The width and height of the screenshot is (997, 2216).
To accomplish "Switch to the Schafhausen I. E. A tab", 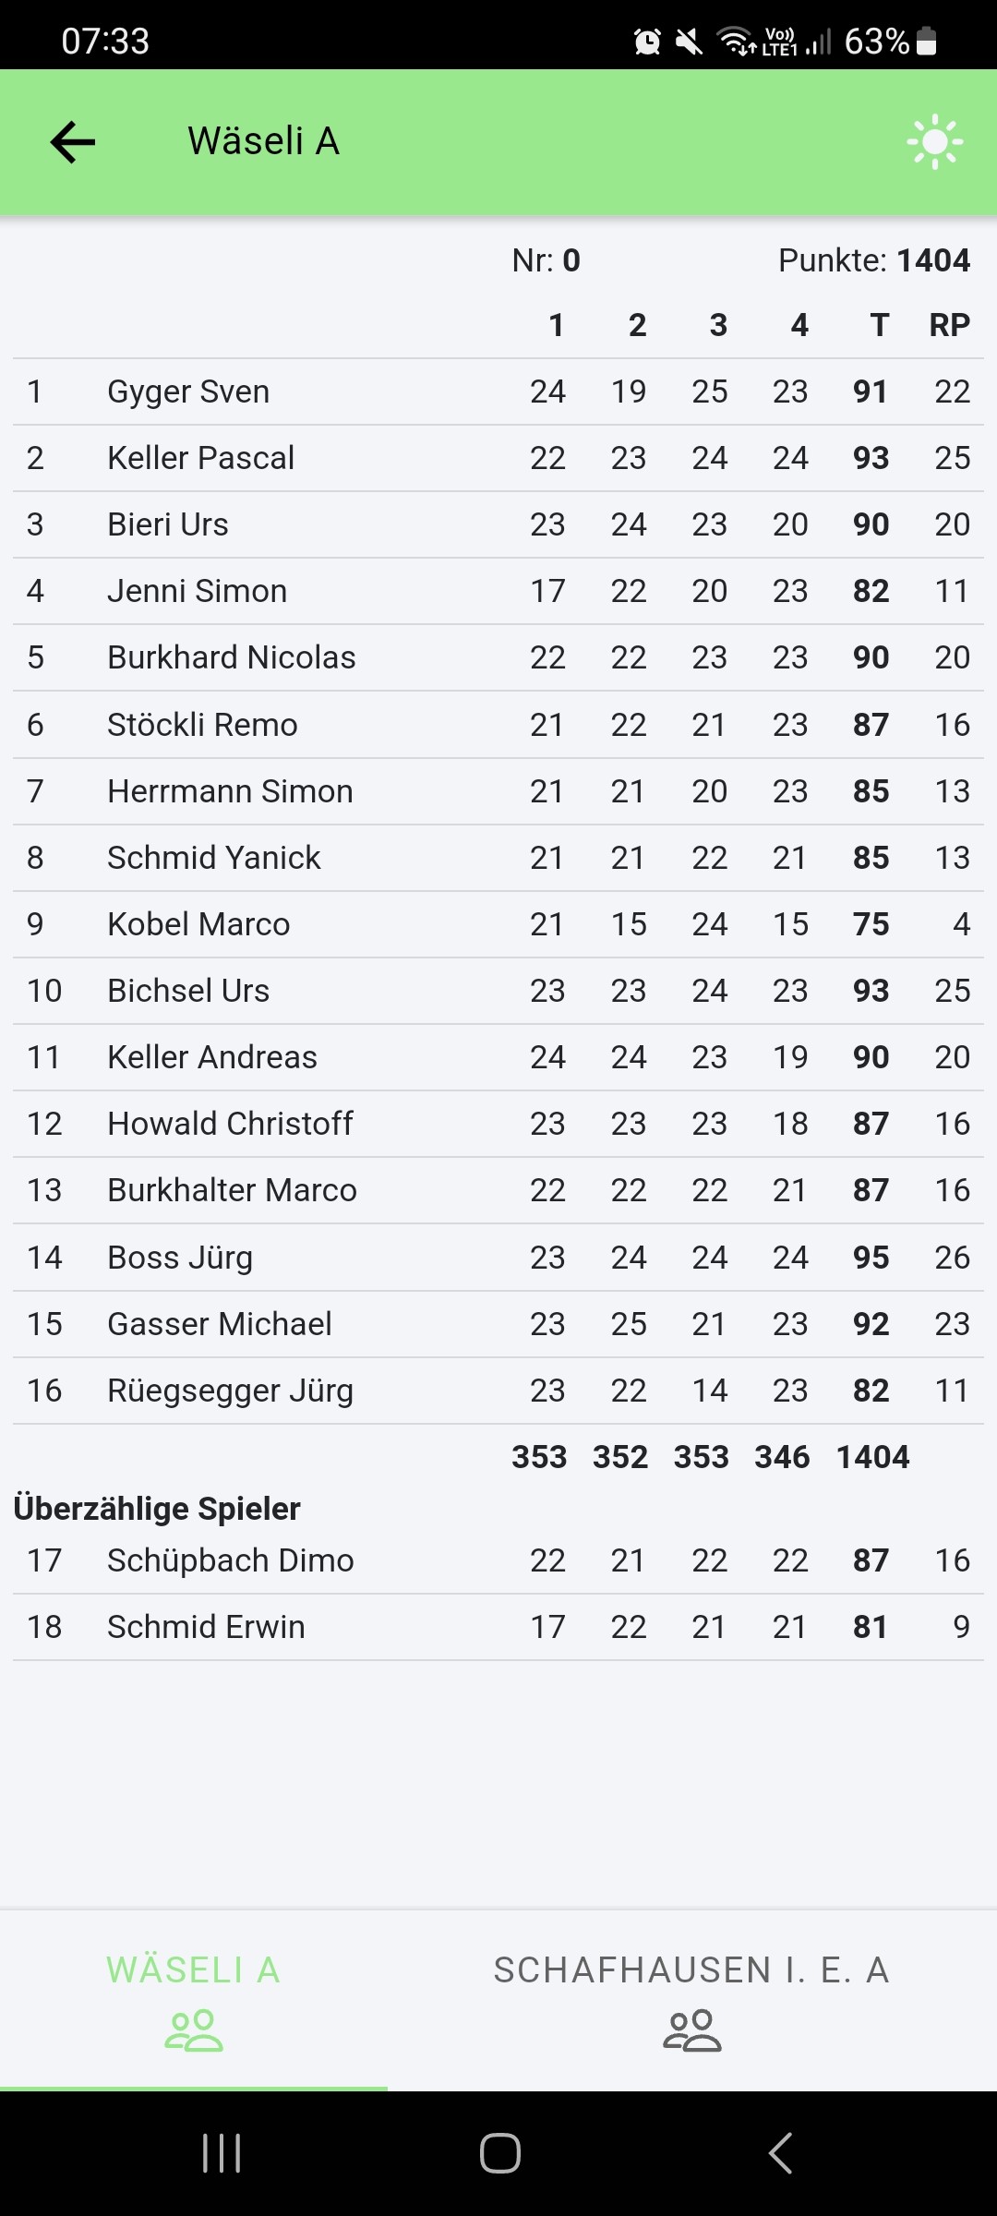I will click(691, 1999).
